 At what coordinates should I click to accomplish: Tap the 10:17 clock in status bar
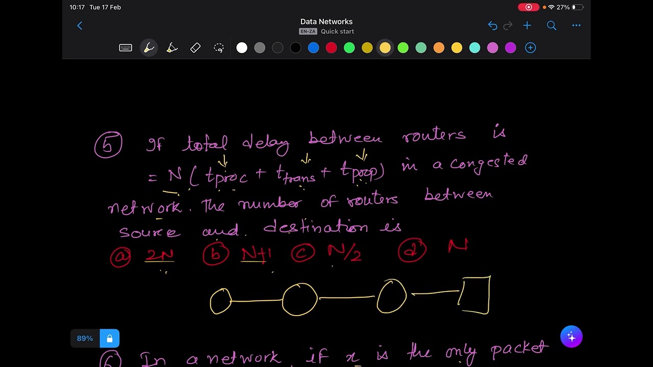tap(77, 7)
